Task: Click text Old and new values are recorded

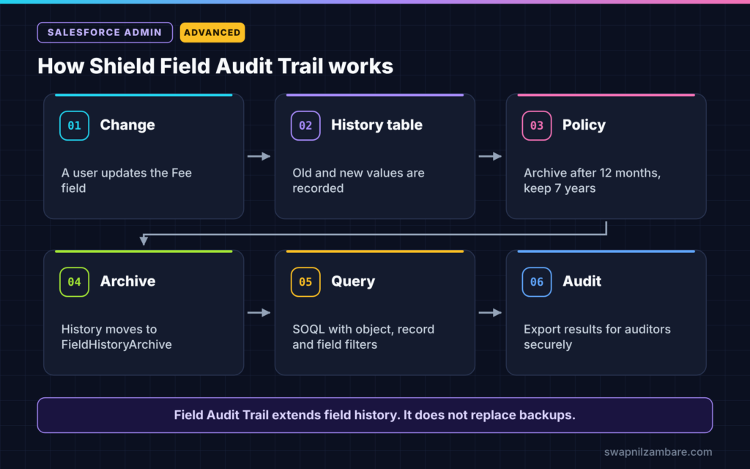Action: coord(358,180)
